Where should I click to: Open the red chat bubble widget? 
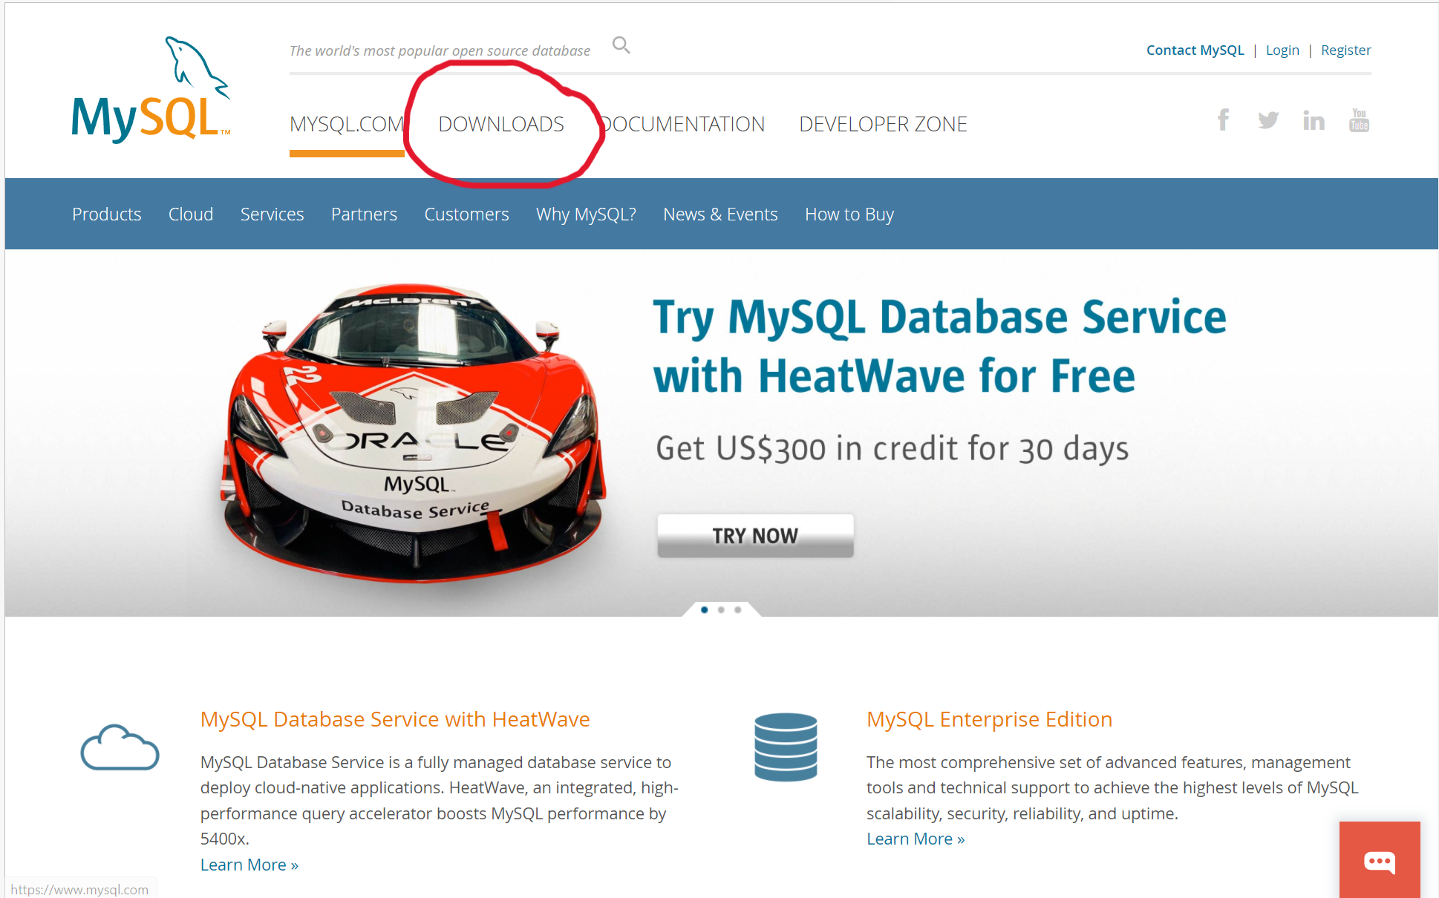point(1379,861)
